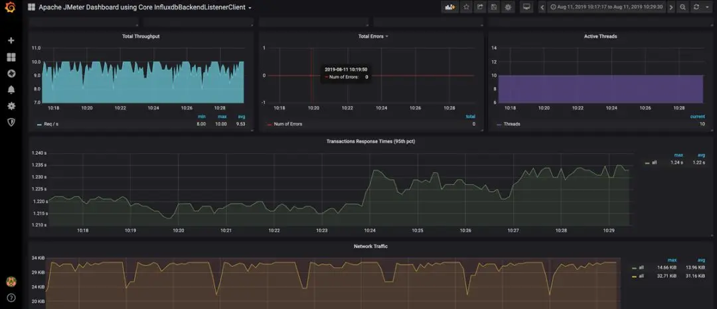Open the Server Admin shield icon
Viewport: 717px width, 309px height.
(x=11, y=122)
